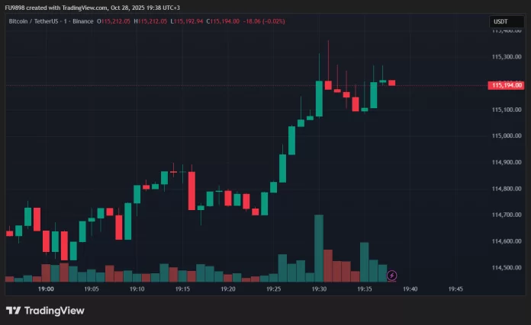531x325 pixels.
Task: Select the latest red candle on chart
Action: point(391,82)
